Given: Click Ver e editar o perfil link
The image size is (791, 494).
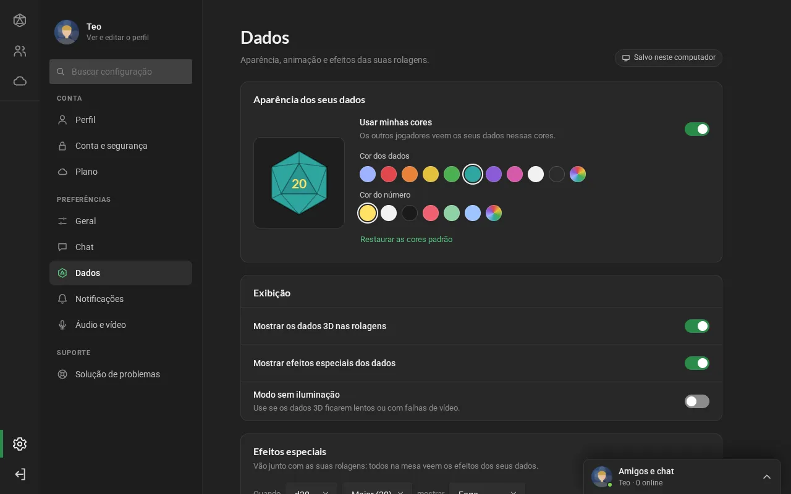Looking at the screenshot, I should (x=117, y=38).
